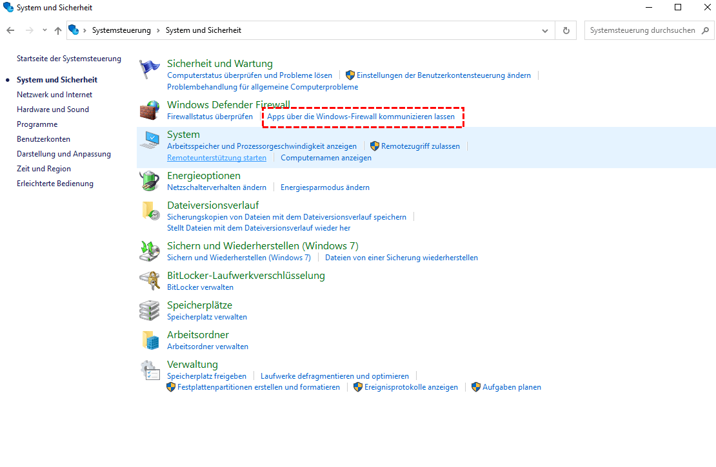Open the Sicherheit und Wartung heading

point(220,63)
